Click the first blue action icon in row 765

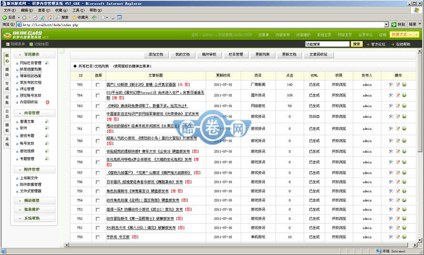coord(391,85)
